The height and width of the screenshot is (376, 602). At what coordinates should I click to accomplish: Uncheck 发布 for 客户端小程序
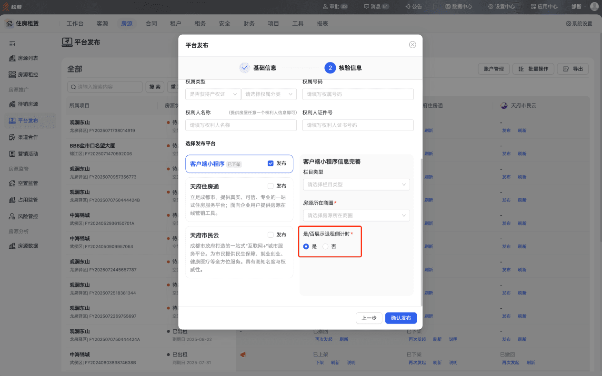(271, 163)
